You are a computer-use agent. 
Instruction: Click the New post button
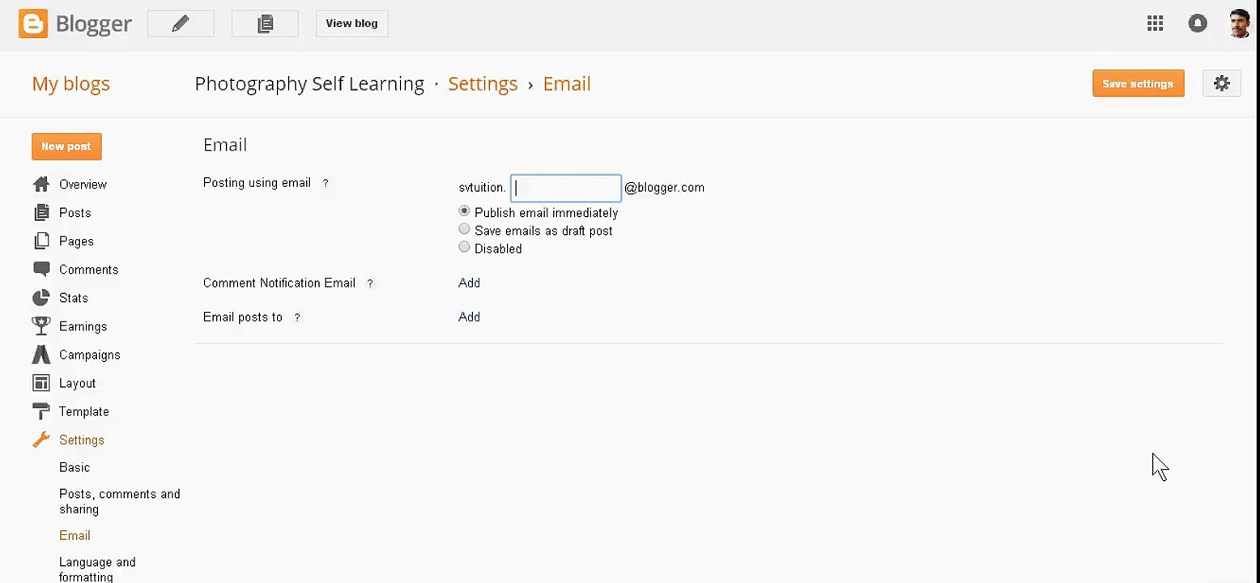click(x=66, y=147)
